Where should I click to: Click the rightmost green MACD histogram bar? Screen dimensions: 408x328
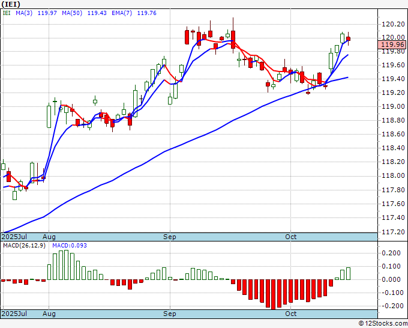[349, 273]
